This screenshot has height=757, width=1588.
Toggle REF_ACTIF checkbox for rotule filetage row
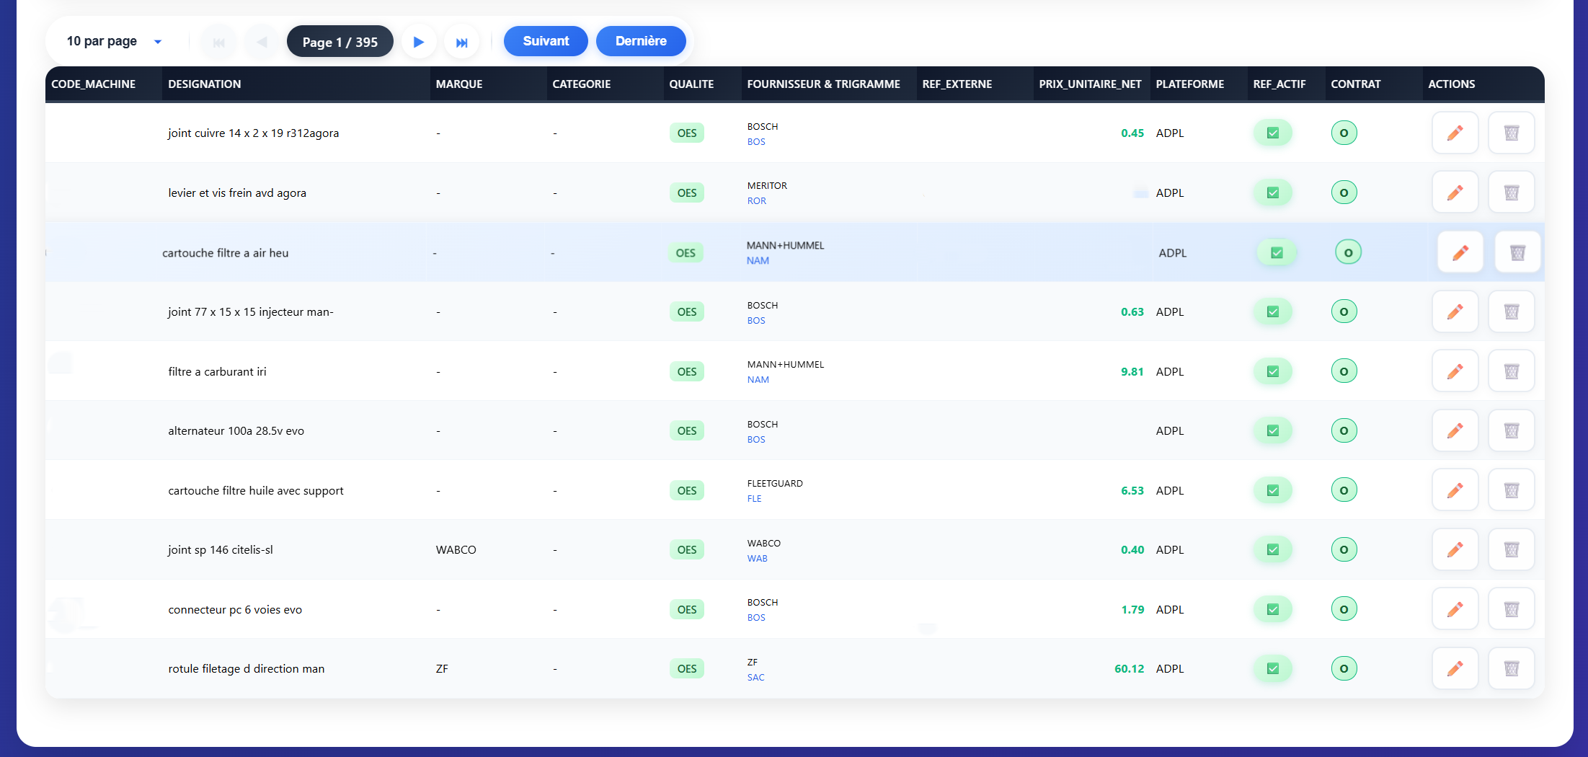(1272, 668)
